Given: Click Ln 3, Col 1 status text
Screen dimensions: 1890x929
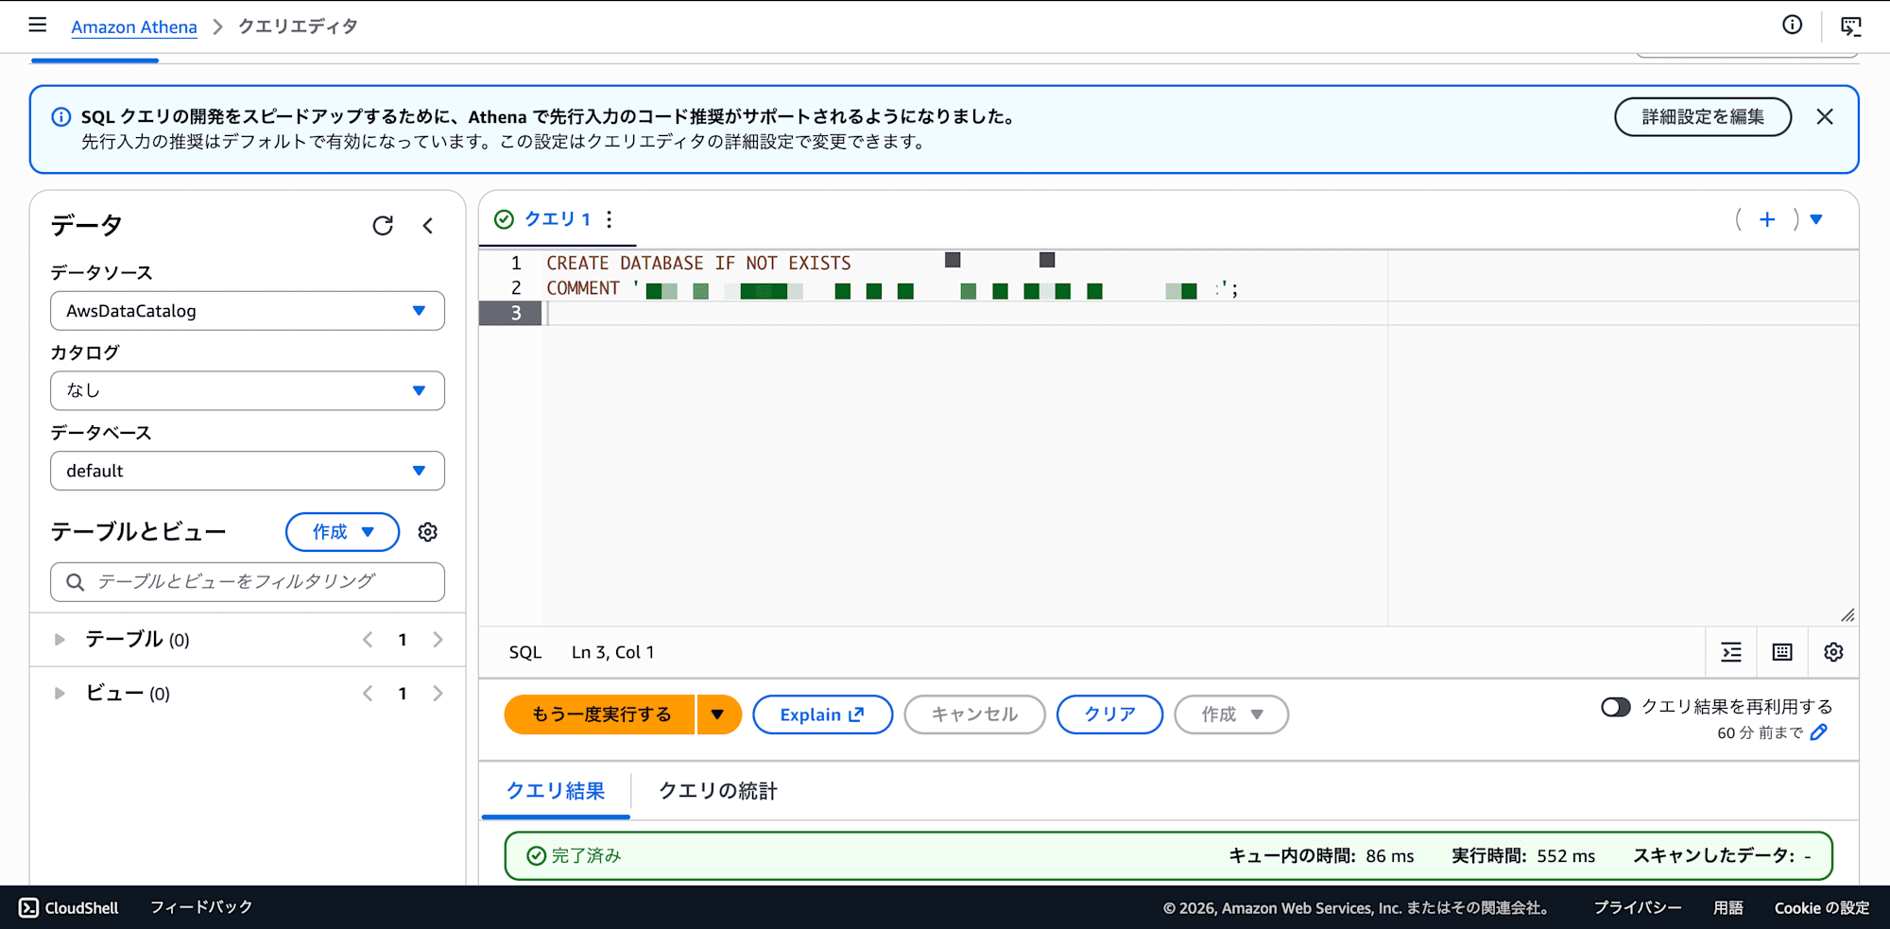Looking at the screenshot, I should (x=612, y=652).
